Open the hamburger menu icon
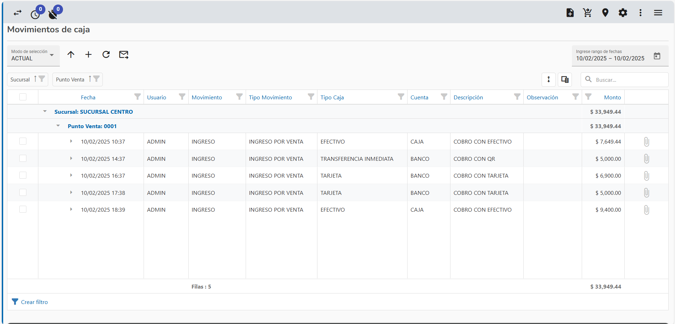 coord(658,13)
